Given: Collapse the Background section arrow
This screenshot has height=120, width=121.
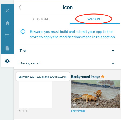Looking at the screenshot, I should tap(113, 63).
